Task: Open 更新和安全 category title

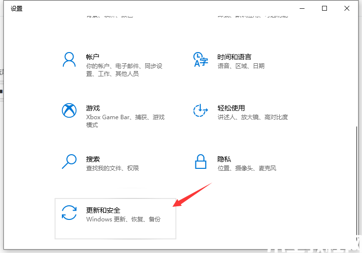Action: [103, 210]
